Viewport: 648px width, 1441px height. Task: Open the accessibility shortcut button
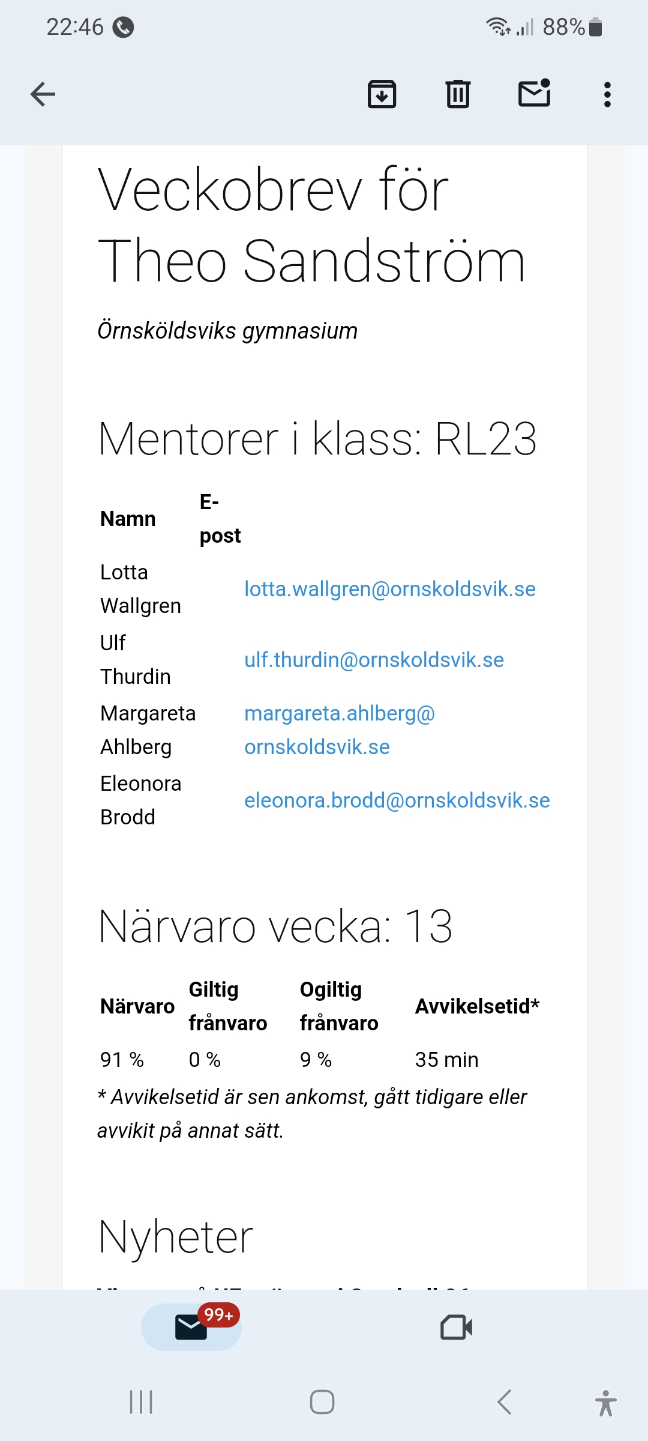coord(605,1403)
